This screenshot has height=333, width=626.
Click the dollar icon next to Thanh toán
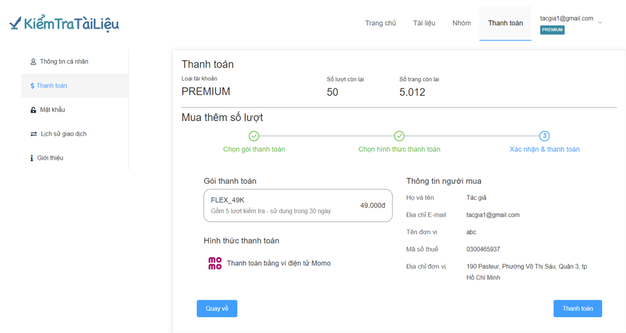point(33,86)
